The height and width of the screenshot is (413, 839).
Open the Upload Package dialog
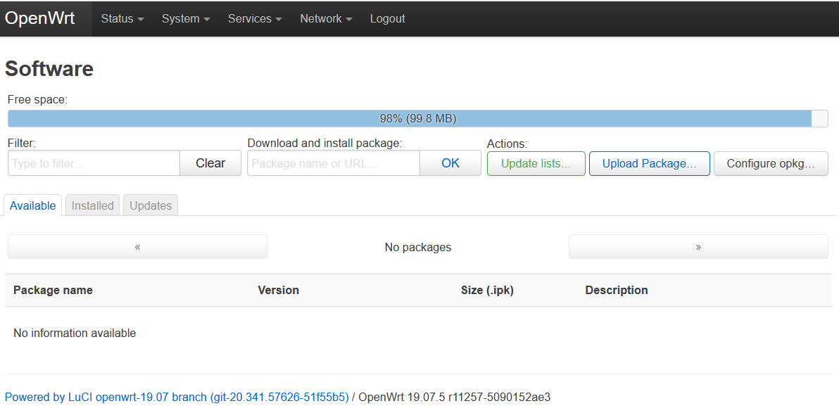tap(649, 163)
